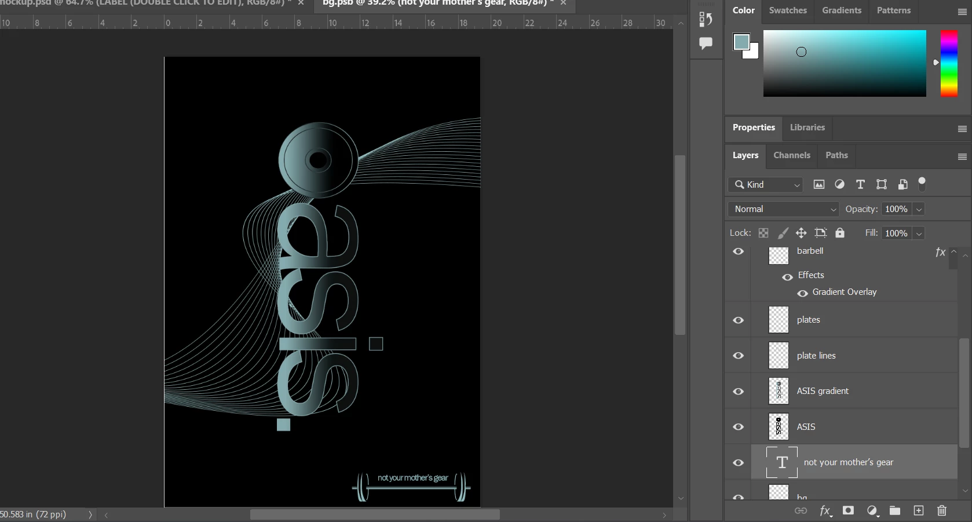Hide the not your mother's gear layer
The image size is (972, 522).
(739, 463)
